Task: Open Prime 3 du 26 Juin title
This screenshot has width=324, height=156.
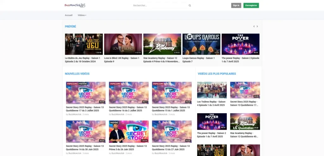Action: [x=128, y=147]
